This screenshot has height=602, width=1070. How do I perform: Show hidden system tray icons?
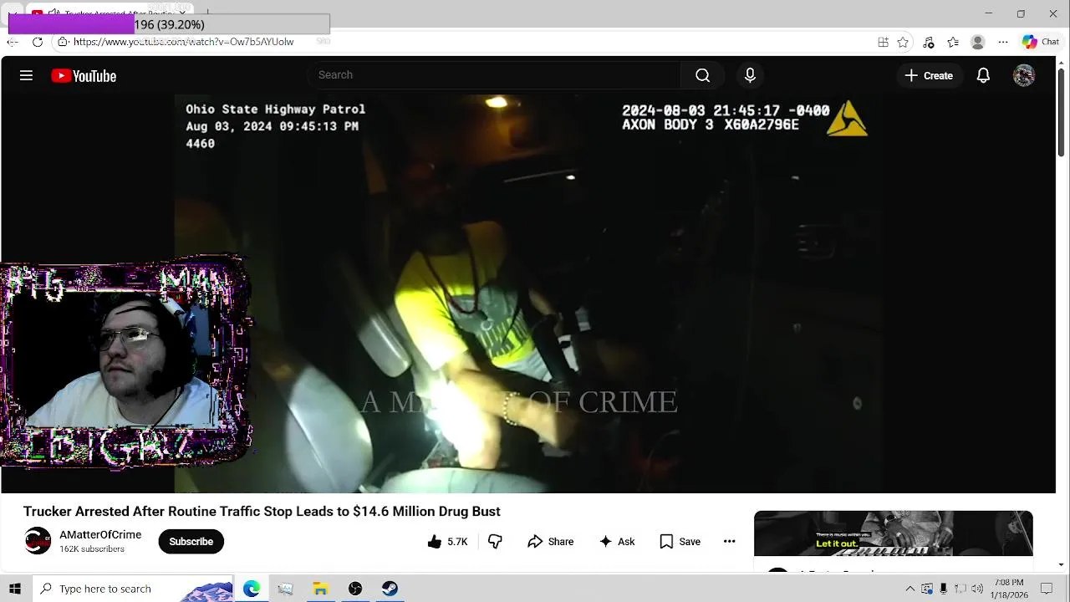pos(910,589)
